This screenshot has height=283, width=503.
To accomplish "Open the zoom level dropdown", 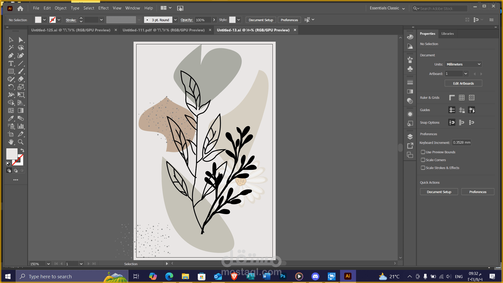I will (48, 264).
